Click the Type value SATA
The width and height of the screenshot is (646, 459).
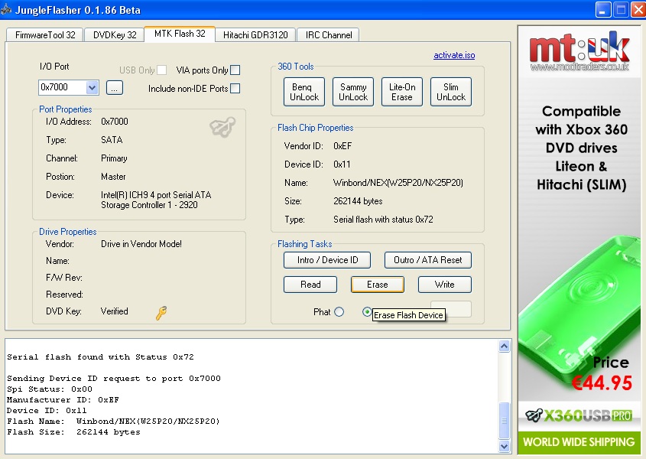click(x=112, y=140)
